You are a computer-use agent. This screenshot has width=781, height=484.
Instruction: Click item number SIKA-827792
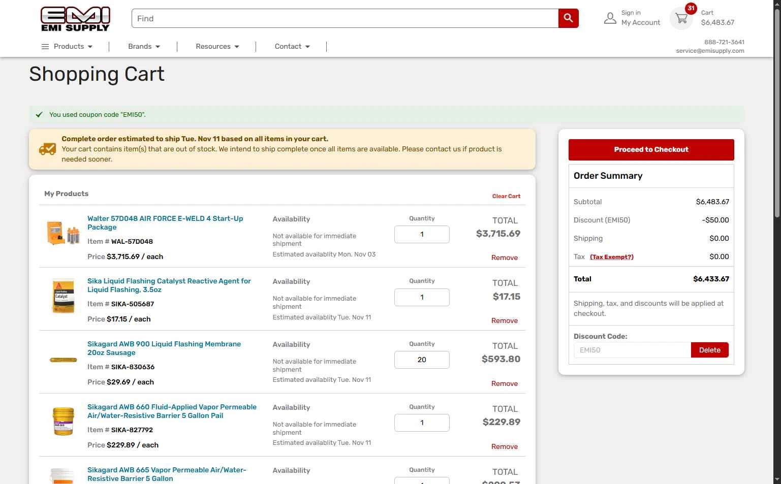point(132,430)
